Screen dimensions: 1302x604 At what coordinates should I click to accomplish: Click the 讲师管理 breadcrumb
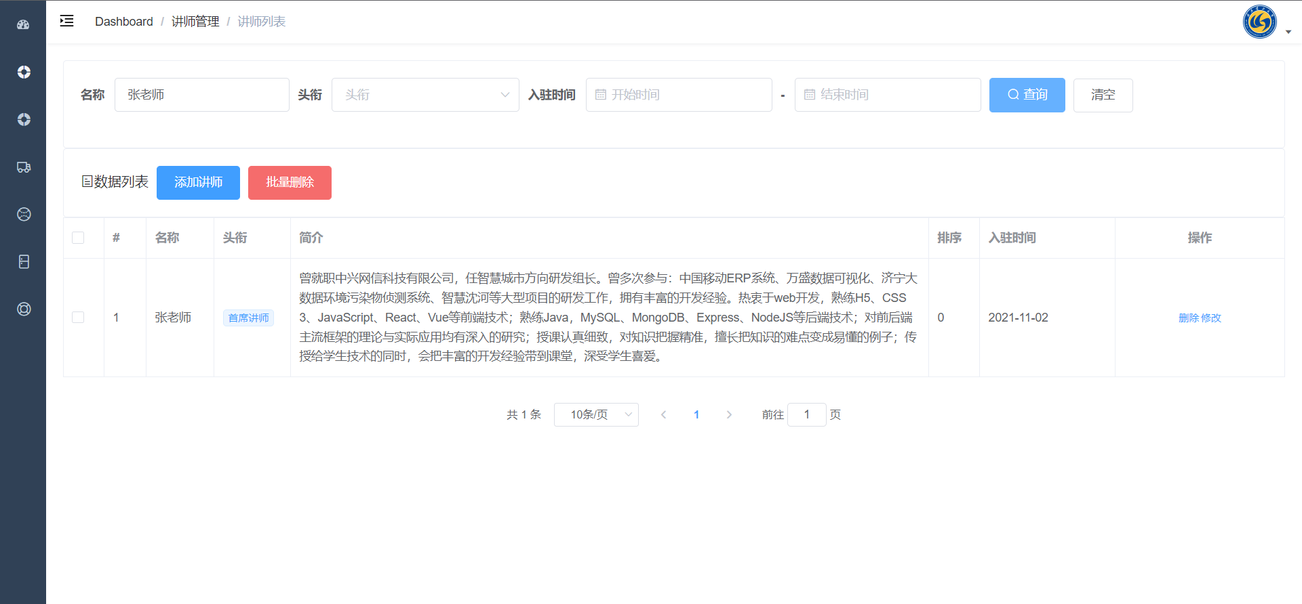(195, 22)
